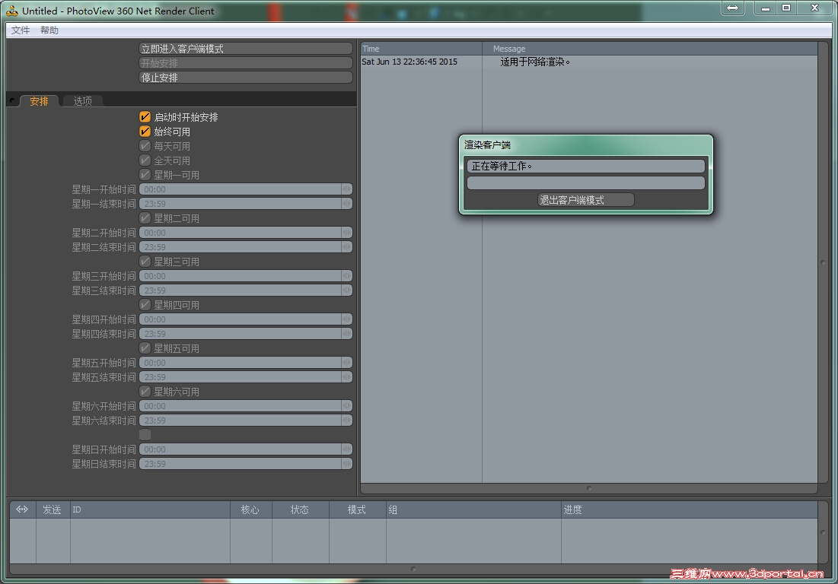Click the 正在等待工作。 status field
Image resolution: width=838 pixels, height=584 pixels.
click(x=586, y=166)
